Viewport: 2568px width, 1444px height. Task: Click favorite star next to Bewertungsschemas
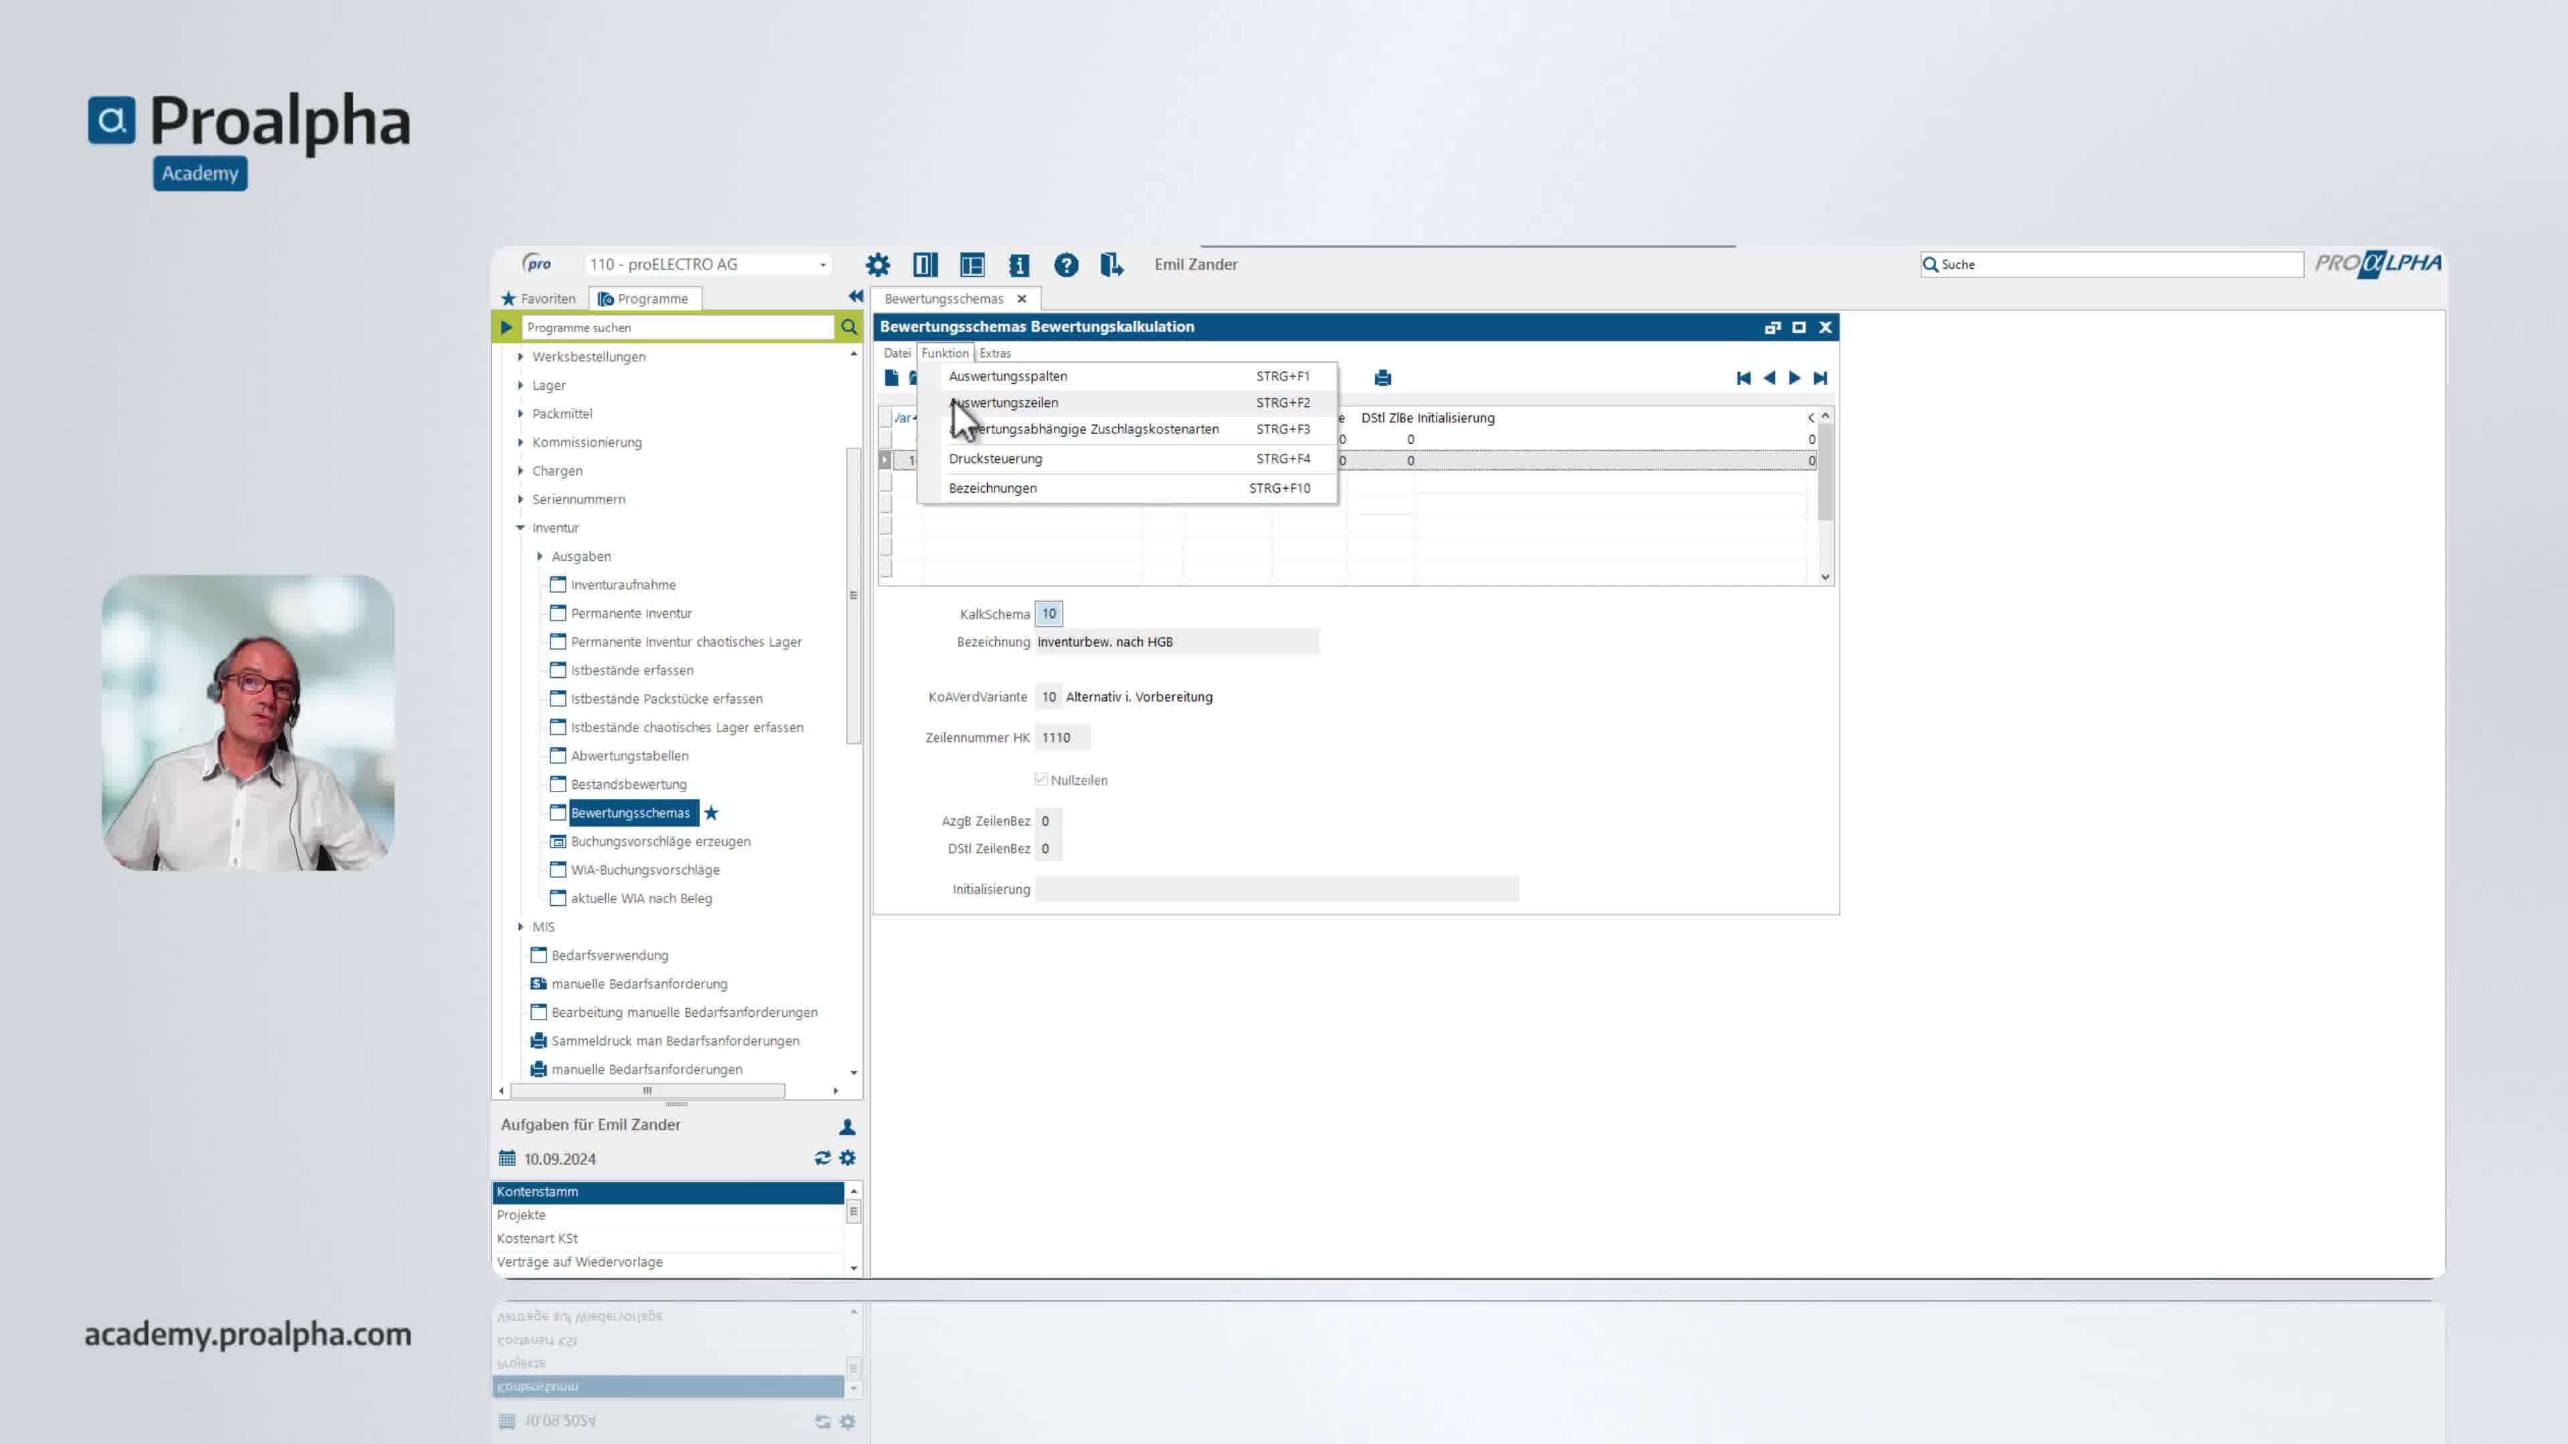click(711, 813)
